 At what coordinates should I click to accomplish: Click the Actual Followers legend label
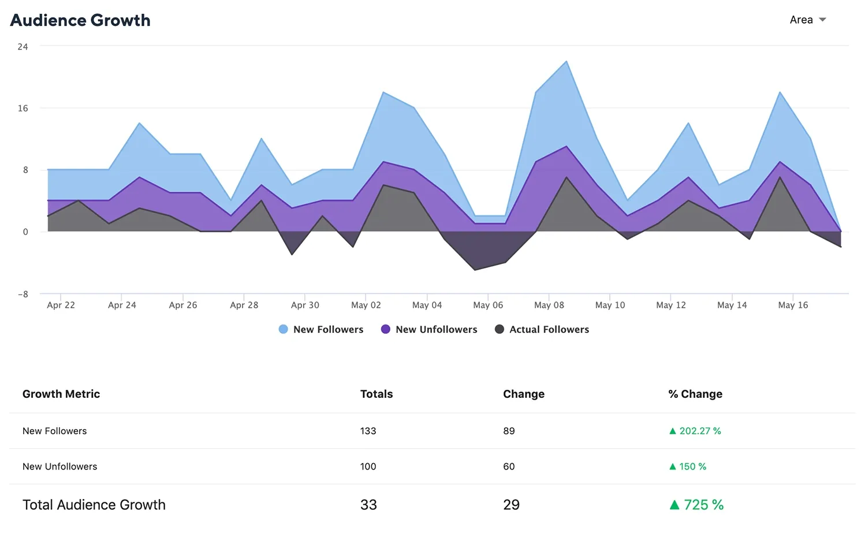click(x=549, y=329)
